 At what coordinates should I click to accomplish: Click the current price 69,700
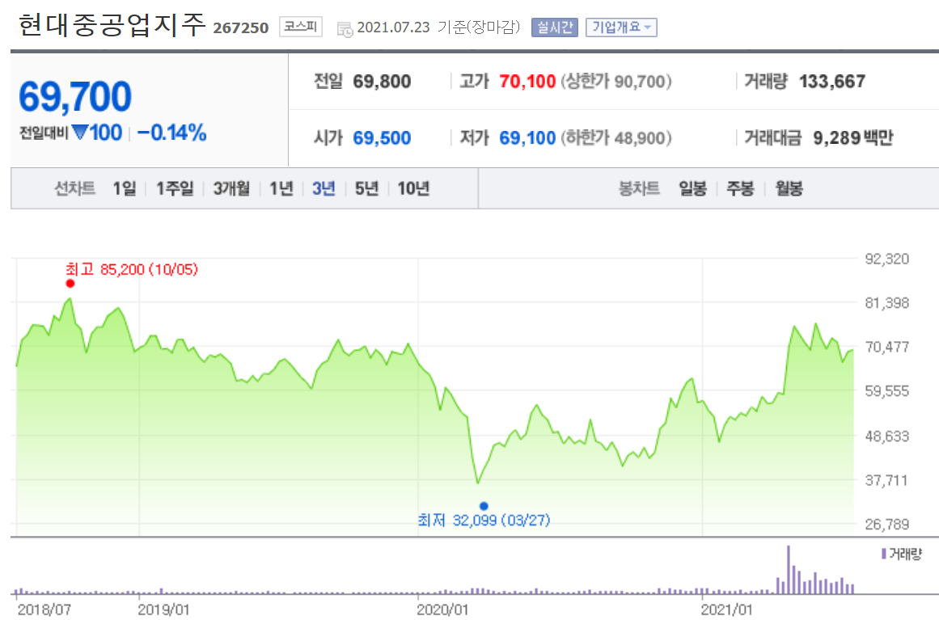point(75,96)
